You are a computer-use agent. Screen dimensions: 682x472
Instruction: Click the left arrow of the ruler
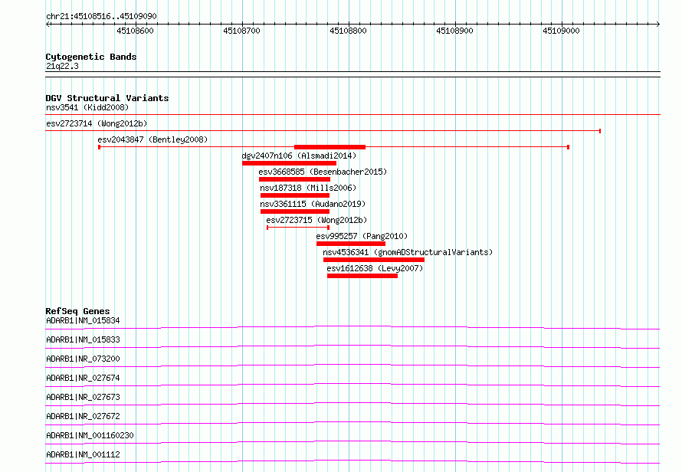[x=48, y=25]
